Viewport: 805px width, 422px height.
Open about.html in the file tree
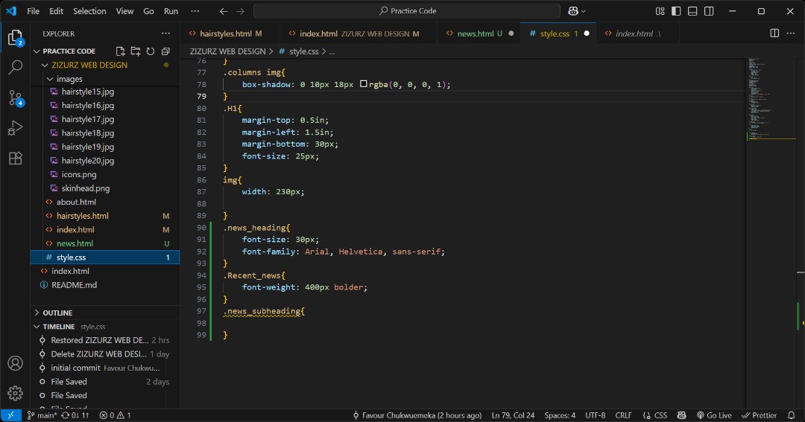pos(76,202)
